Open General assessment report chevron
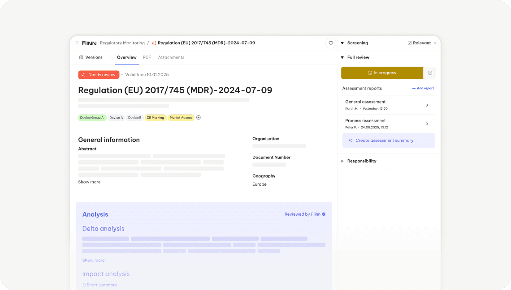 (427, 105)
